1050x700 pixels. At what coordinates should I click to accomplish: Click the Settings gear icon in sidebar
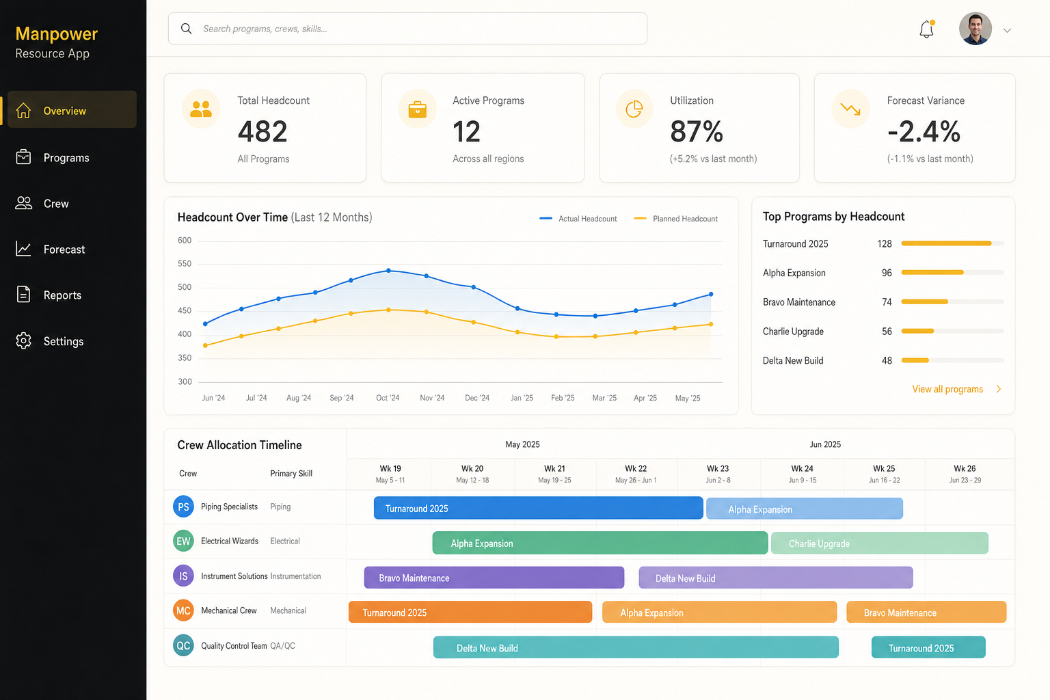[x=23, y=340]
